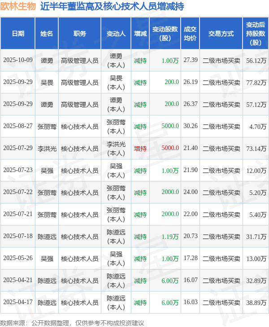269x327 pixels.
Task: Select the 日期 column header
Action: (x=18, y=34)
